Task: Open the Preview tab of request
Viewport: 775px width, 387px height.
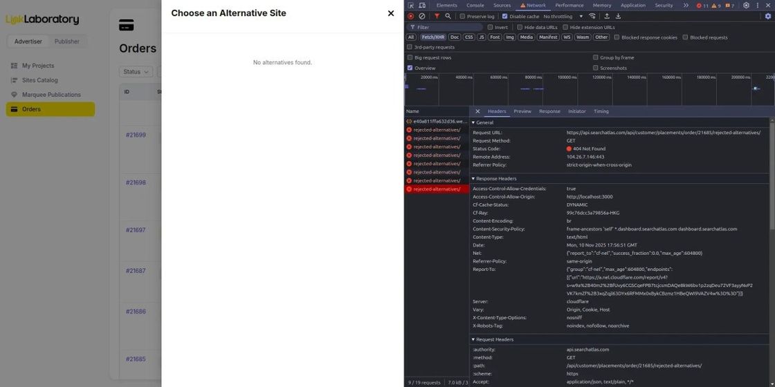Action: 522,111
